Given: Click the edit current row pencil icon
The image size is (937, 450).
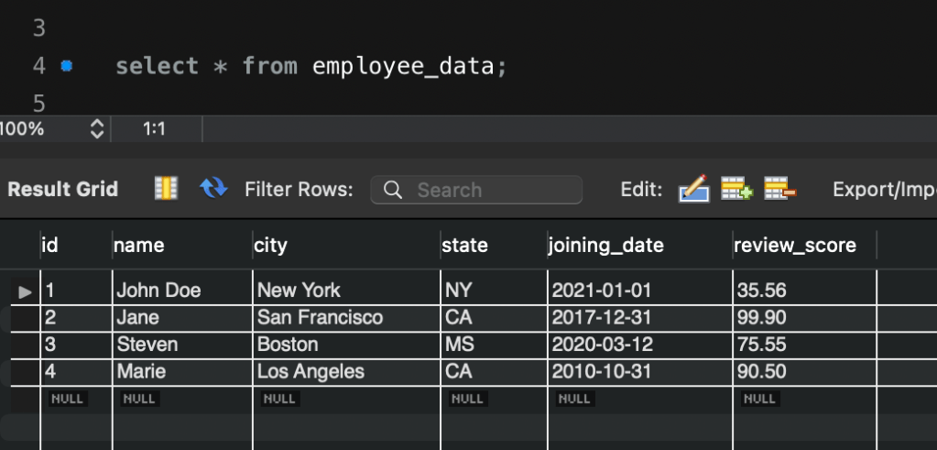Looking at the screenshot, I should 693,190.
